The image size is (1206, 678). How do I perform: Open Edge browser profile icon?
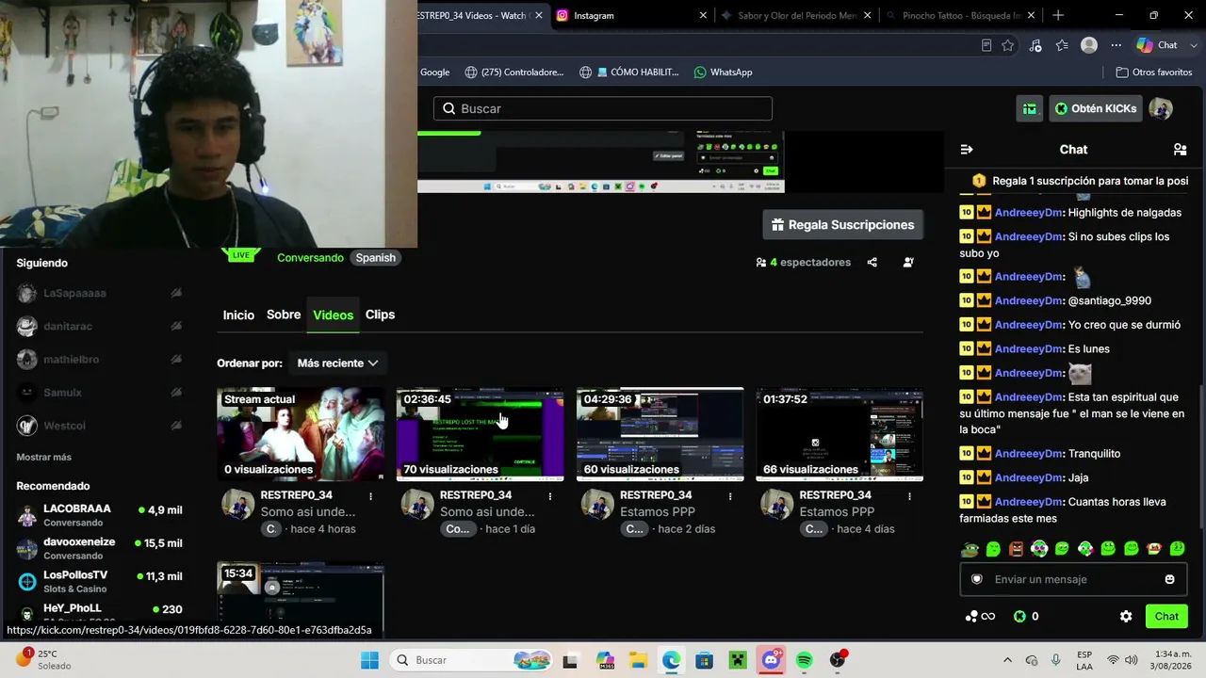(1089, 45)
